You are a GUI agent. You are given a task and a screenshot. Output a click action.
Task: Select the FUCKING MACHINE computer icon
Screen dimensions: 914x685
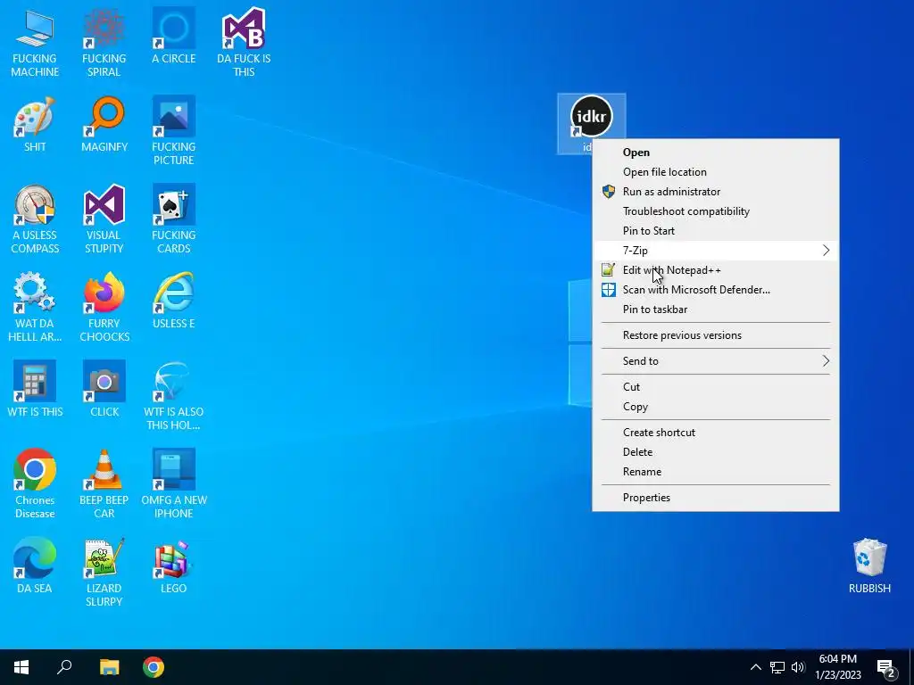point(35,29)
